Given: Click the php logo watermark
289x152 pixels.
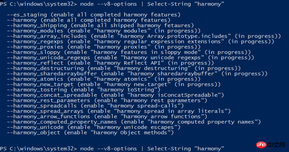Looking at the screenshot, I should (x=261, y=145).
